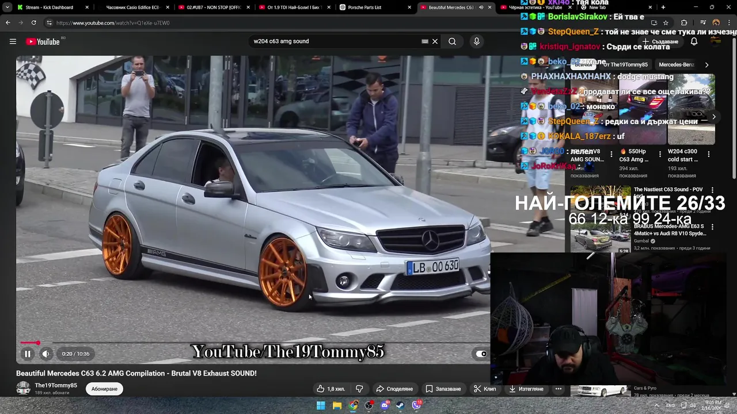The width and height of the screenshot is (737, 414).
Task: Advance shorts shelf with right arrow
Action: [713, 117]
